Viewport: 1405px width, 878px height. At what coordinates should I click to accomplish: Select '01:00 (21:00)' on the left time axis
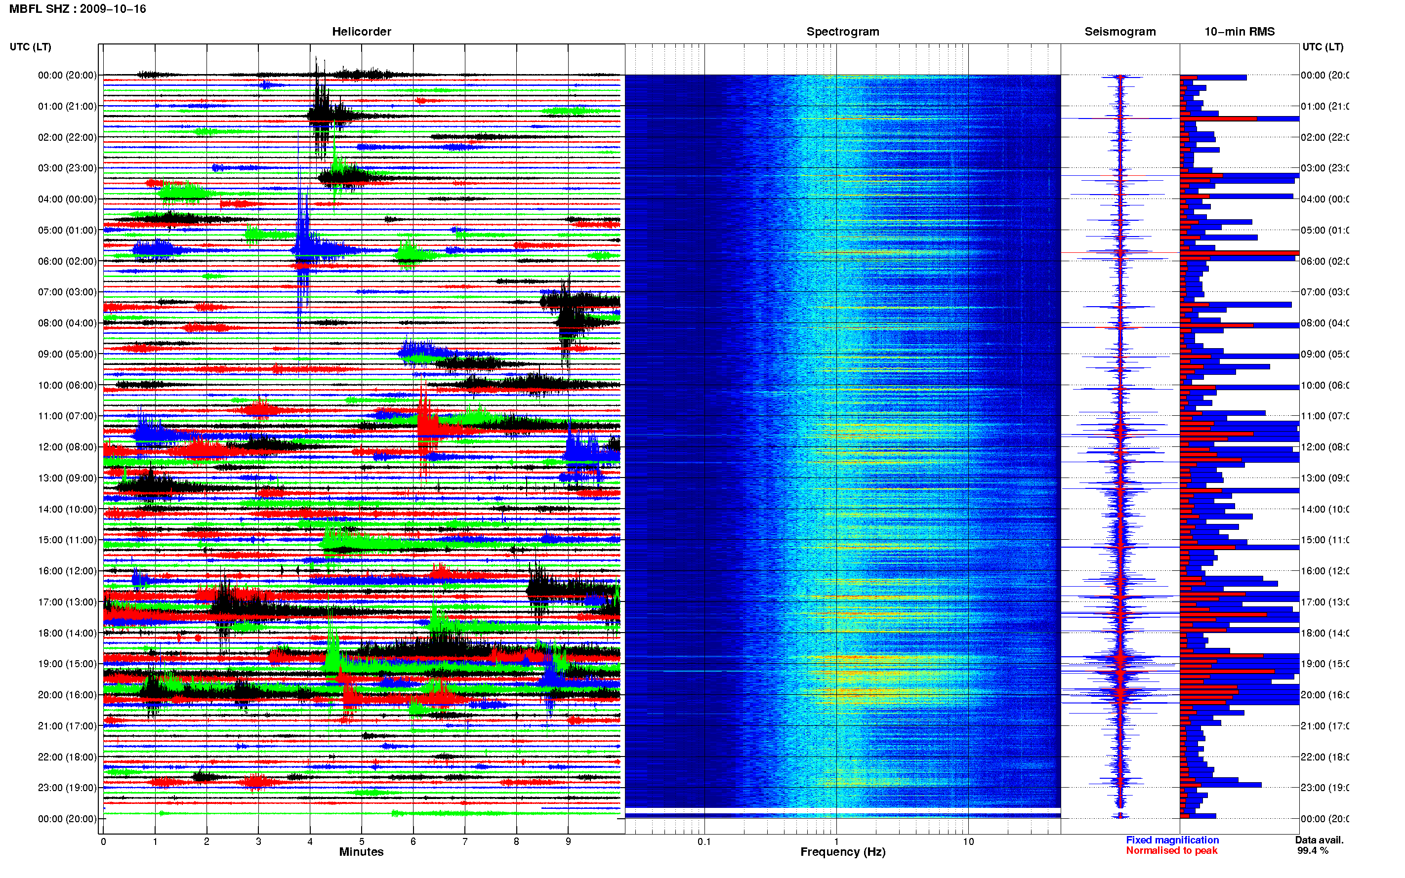pyautogui.click(x=67, y=106)
